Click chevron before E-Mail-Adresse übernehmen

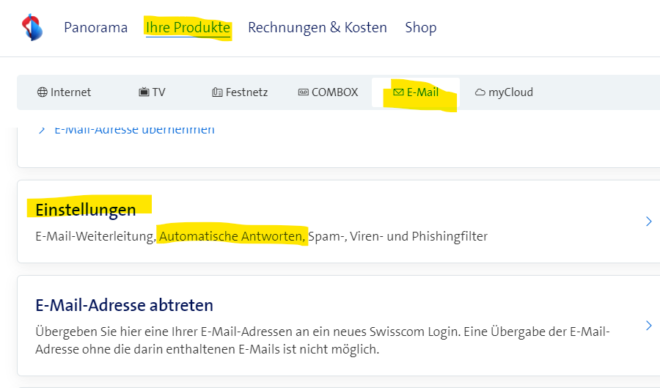pyautogui.click(x=42, y=130)
